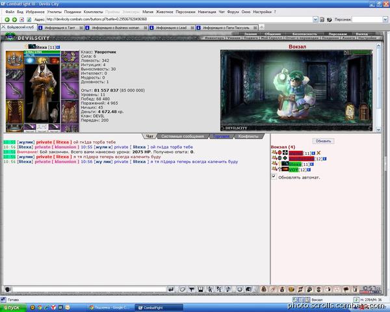This screenshot has width=390, height=312.
Task: Switch to the Информация о Business woman tab
Action: click(116, 28)
